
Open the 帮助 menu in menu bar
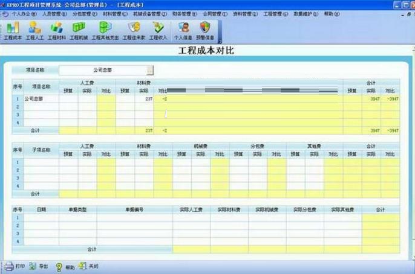(332, 14)
